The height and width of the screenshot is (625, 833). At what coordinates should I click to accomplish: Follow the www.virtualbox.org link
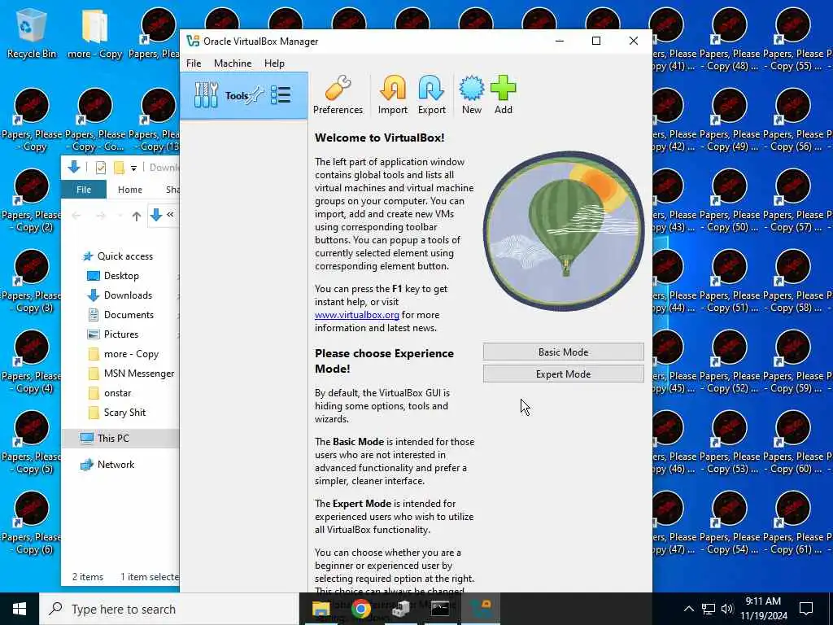pyautogui.click(x=357, y=315)
